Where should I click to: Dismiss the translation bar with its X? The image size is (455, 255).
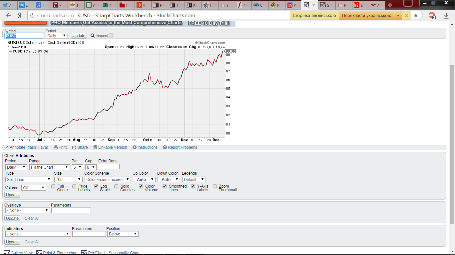pos(406,16)
